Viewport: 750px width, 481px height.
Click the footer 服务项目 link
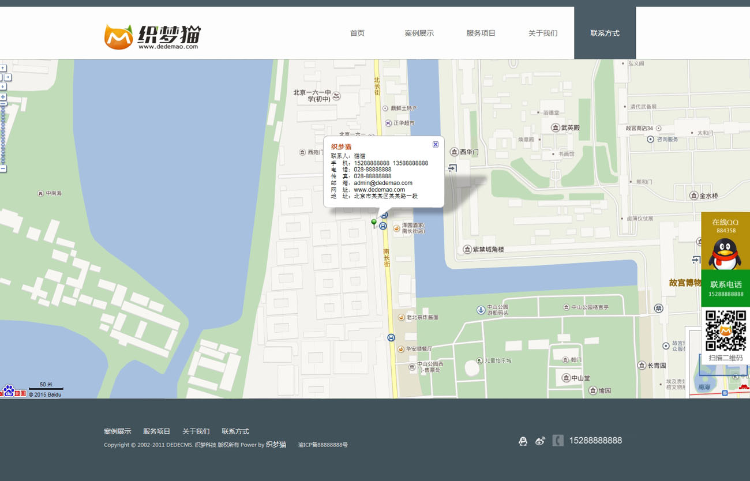[x=157, y=431]
